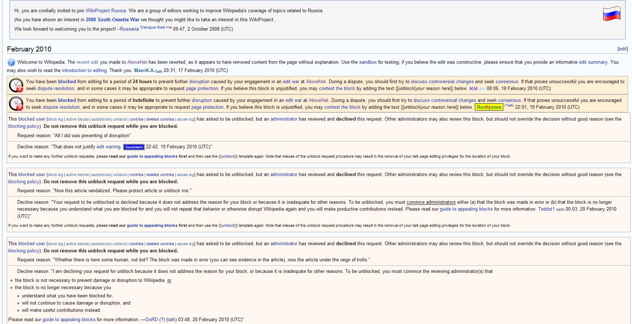Image resolution: width=632 pixels, height=324 pixels.
Task: Click the blue information icon beside Welcome
Action: pos(11,62)
